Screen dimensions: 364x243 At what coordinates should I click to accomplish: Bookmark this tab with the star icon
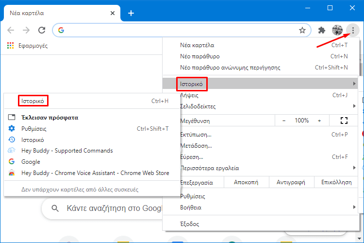pyautogui.click(x=302, y=30)
